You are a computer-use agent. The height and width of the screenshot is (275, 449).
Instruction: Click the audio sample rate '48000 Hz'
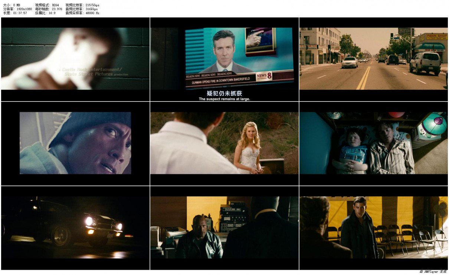click(92, 13)
